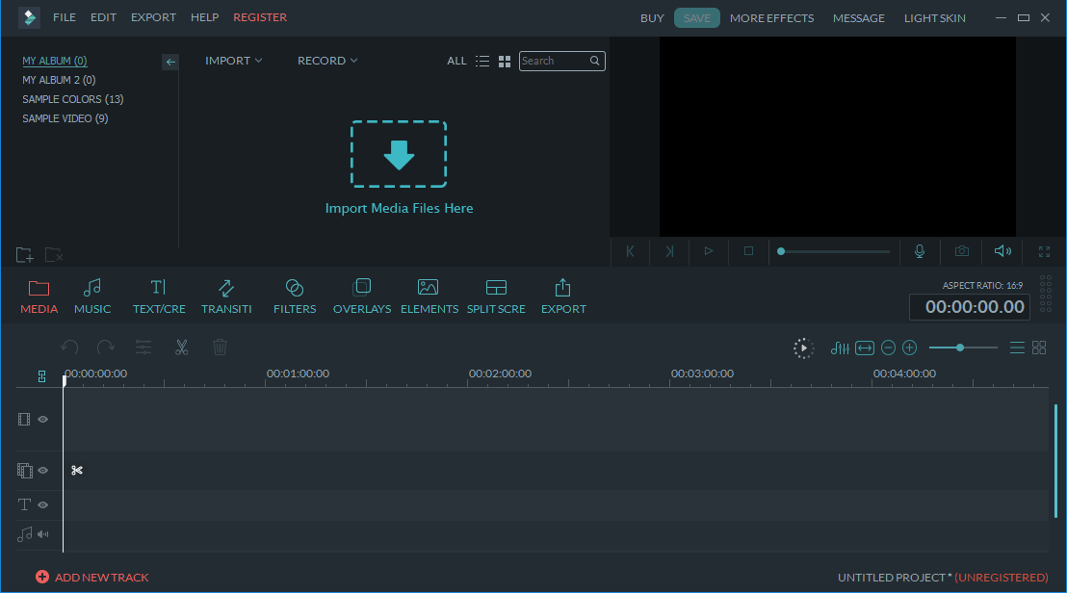Open the EDIT menu
Image resolution: width=1067 pixels, height=593 pixels.
pyautogui.click(x=103, y=17)
